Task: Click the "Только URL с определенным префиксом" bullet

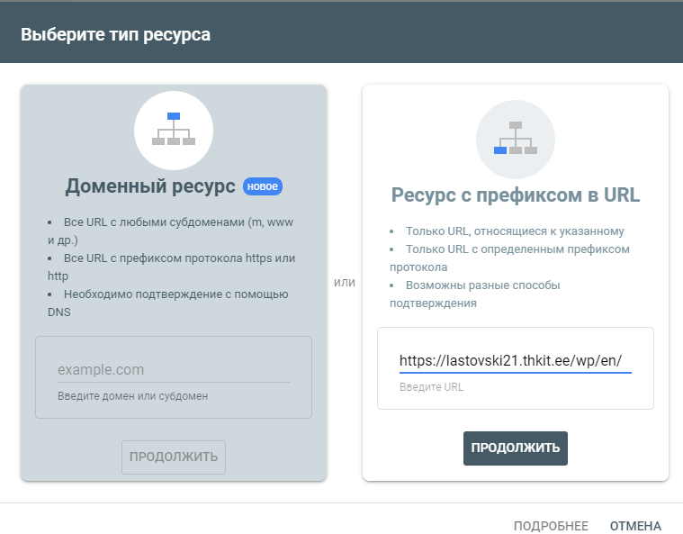Action: pos(513,258)
